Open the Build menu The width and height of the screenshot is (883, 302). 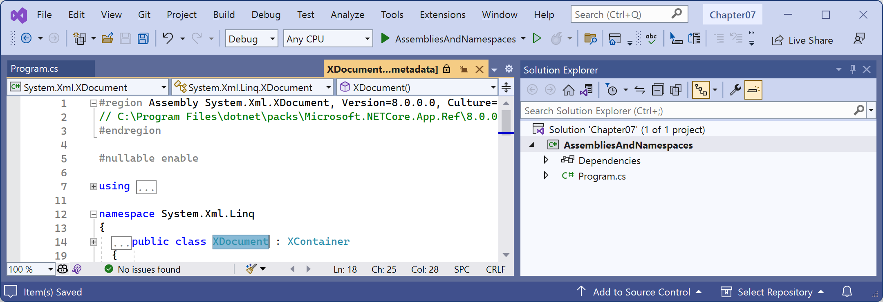(224, 15)
